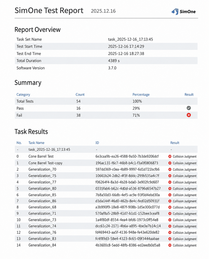209x259 pixels.
Task: Click the ID column header in Task Results
Action: point(97,143)
